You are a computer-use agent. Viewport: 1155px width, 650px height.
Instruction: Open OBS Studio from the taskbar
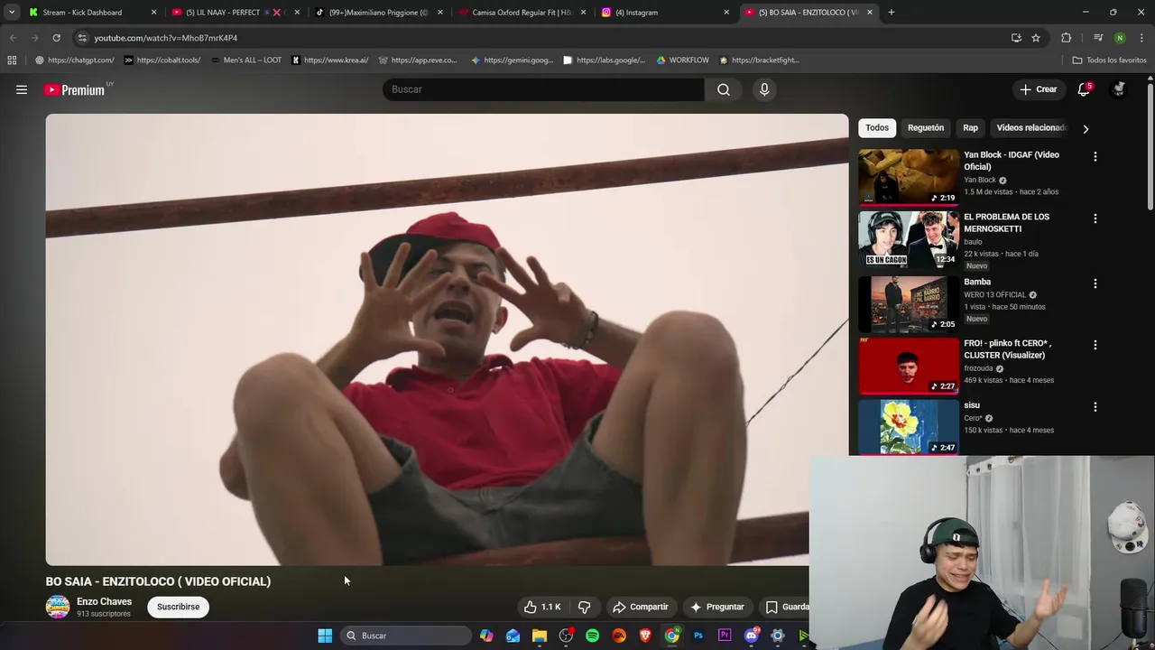pos(566,636)
